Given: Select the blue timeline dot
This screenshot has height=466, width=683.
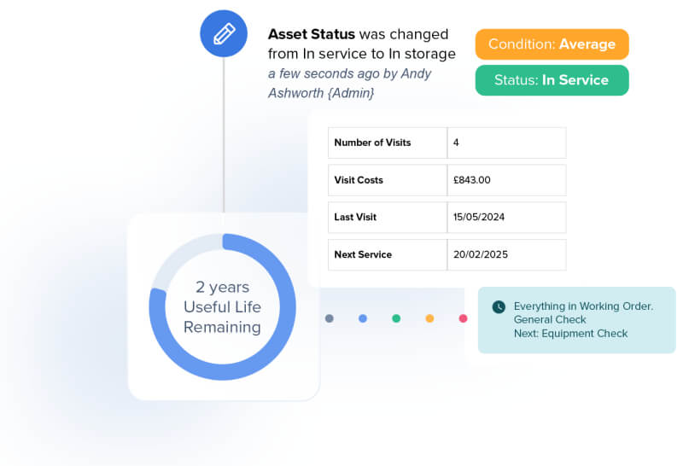Looking at the screenshot, I should coord(363,318).
